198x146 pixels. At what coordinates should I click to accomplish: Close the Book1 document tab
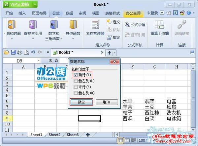click(102, 52)
